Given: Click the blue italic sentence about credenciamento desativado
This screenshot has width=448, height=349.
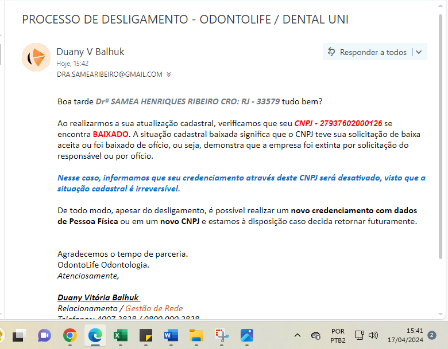Looking at the screenshot, I should (241, 183).
